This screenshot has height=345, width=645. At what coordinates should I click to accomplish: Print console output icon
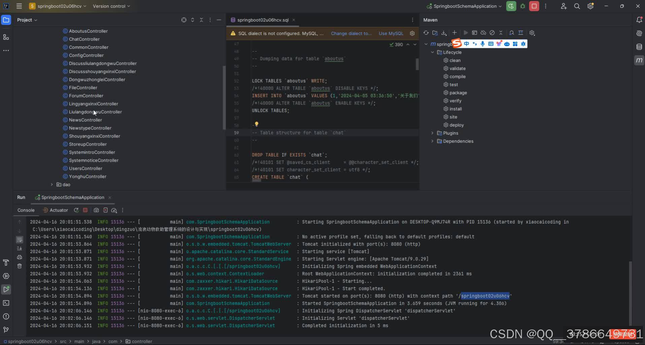pos(20,257)
